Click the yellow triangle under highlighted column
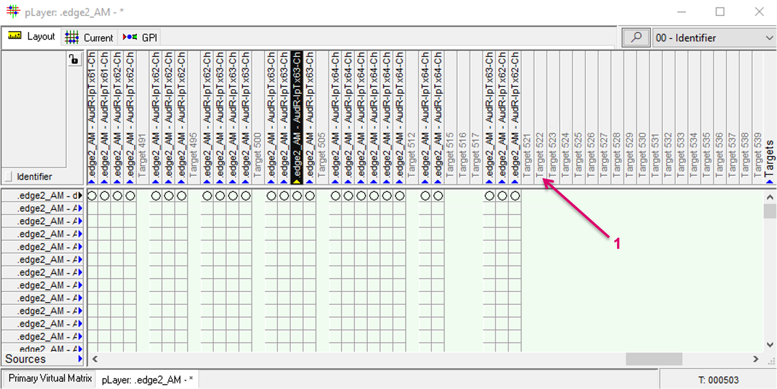Screen dimensions: 777x389 297,182
